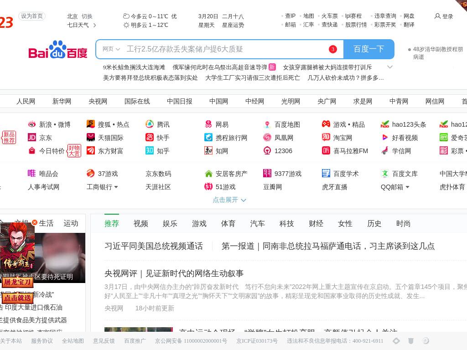467x350 pixels.
Task: Open 七日天气 forecast arrow
Action: [95, 26]
